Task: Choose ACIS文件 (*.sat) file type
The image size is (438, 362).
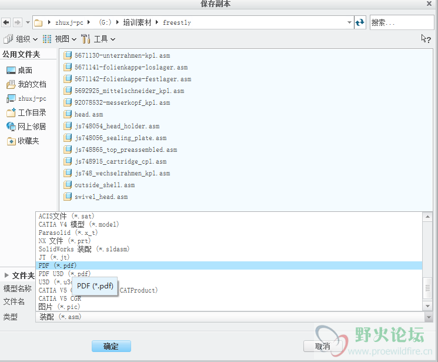Action: 229,216
